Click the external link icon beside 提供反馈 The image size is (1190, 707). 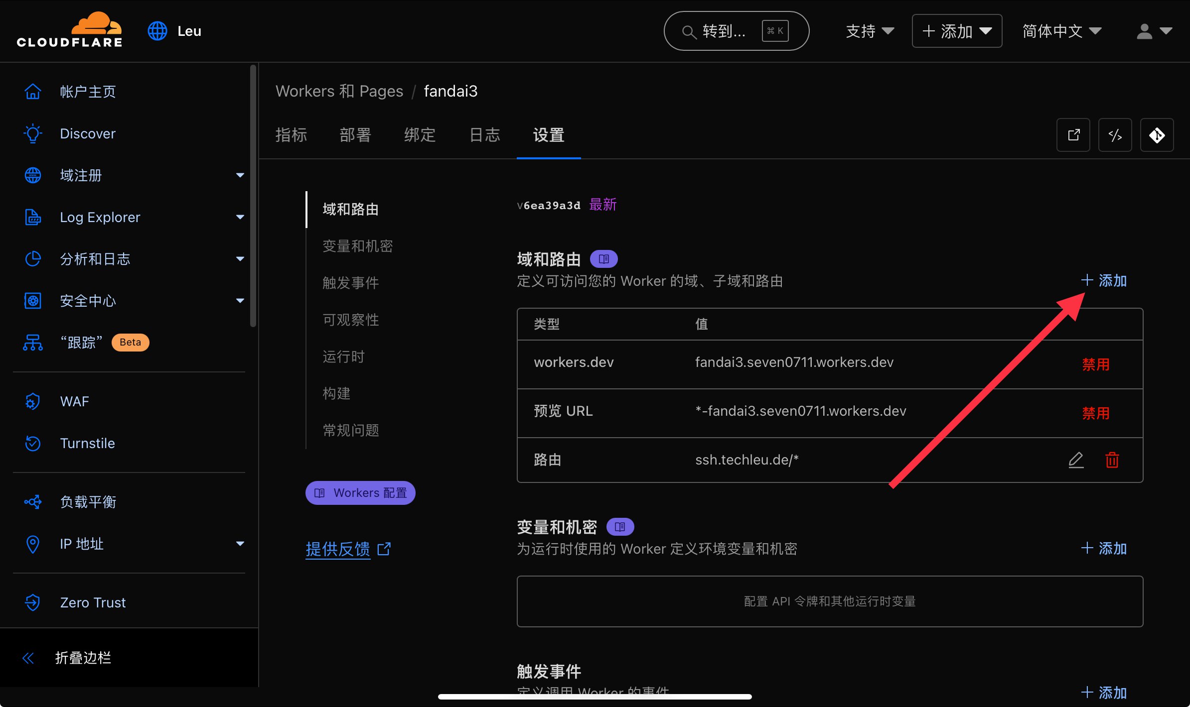[384, 549]
